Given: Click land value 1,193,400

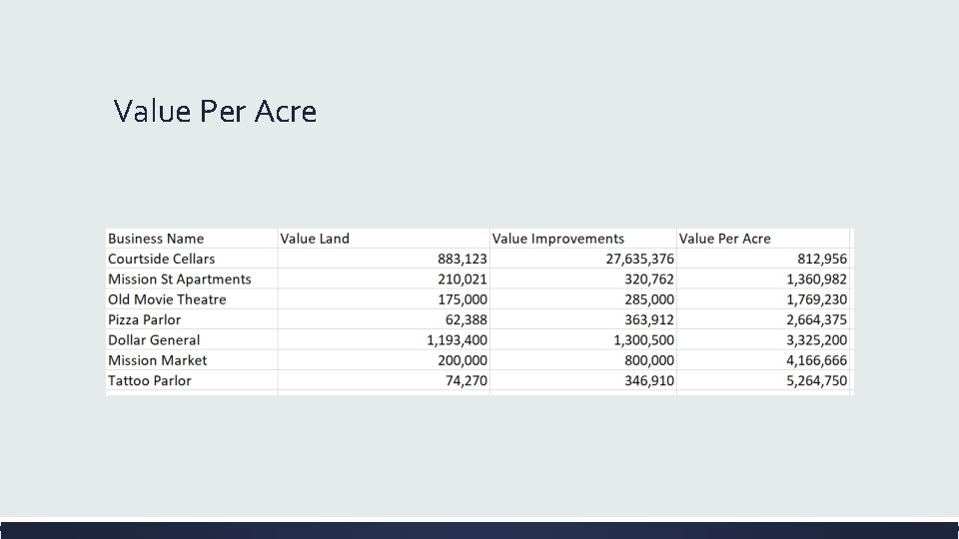Looking at the screenshot, I should coord(457,340).
